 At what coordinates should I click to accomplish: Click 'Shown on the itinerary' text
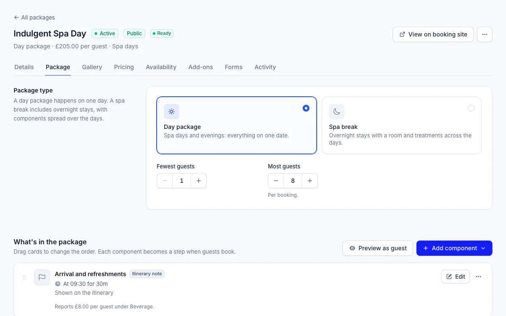point(84,293)
